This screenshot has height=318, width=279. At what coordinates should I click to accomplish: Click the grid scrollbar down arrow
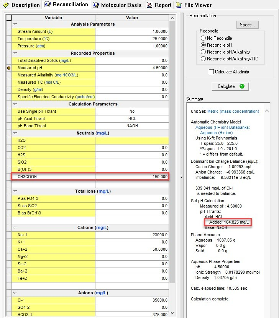click(172, 313)
